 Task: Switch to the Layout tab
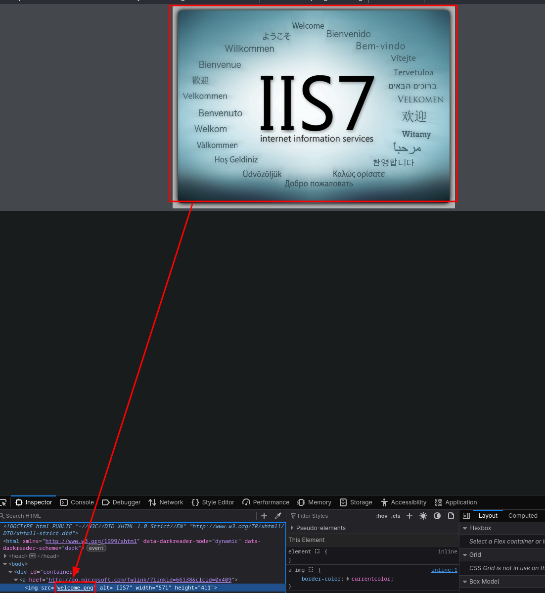488,515
